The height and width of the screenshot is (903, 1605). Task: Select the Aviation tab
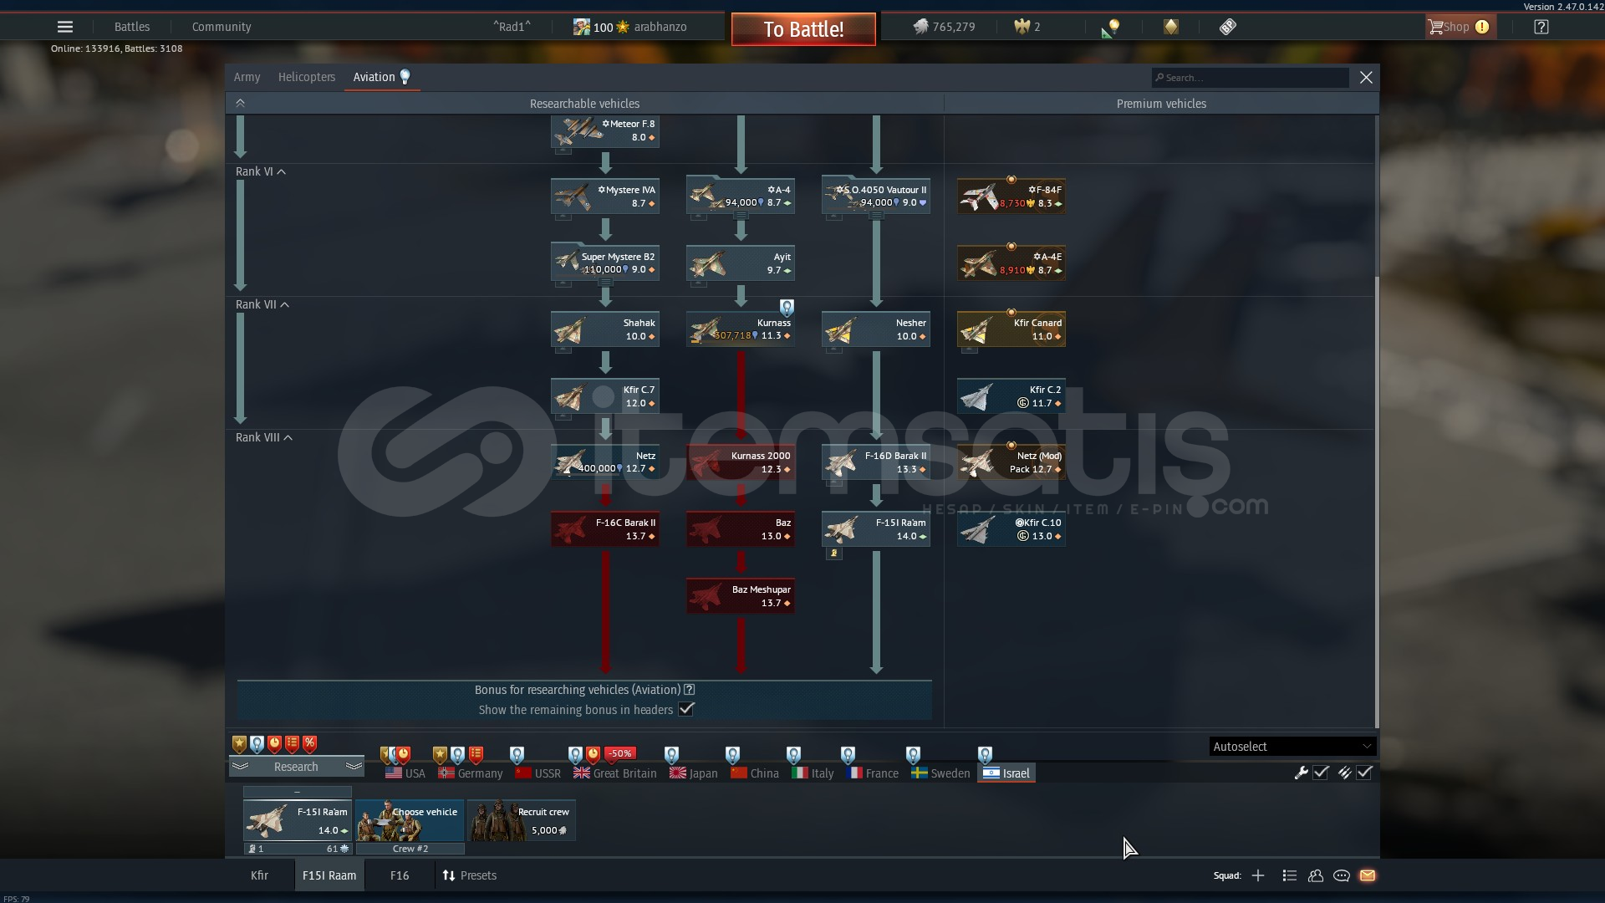[382, 77]
